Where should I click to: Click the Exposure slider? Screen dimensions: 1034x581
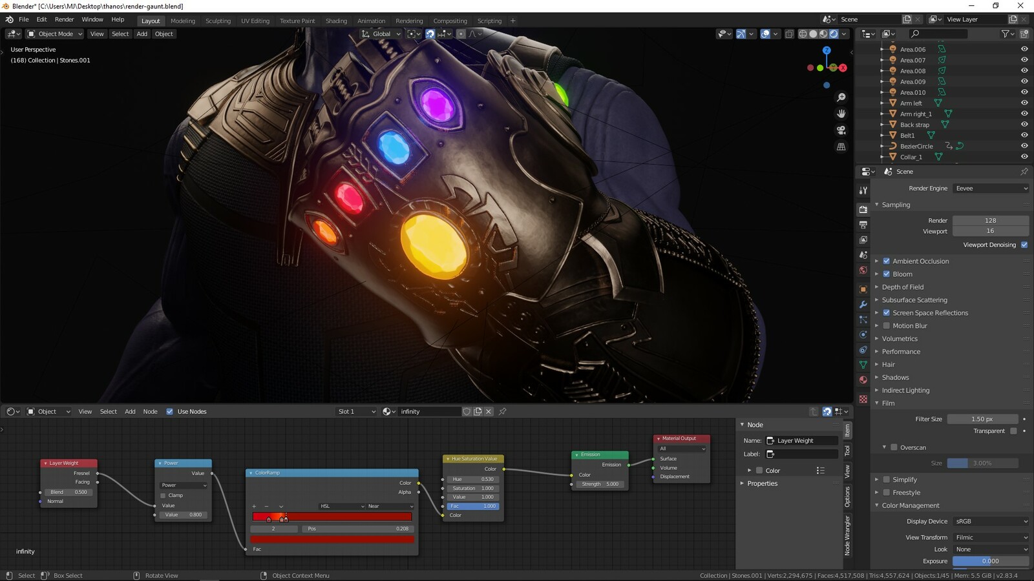point(991,561)
